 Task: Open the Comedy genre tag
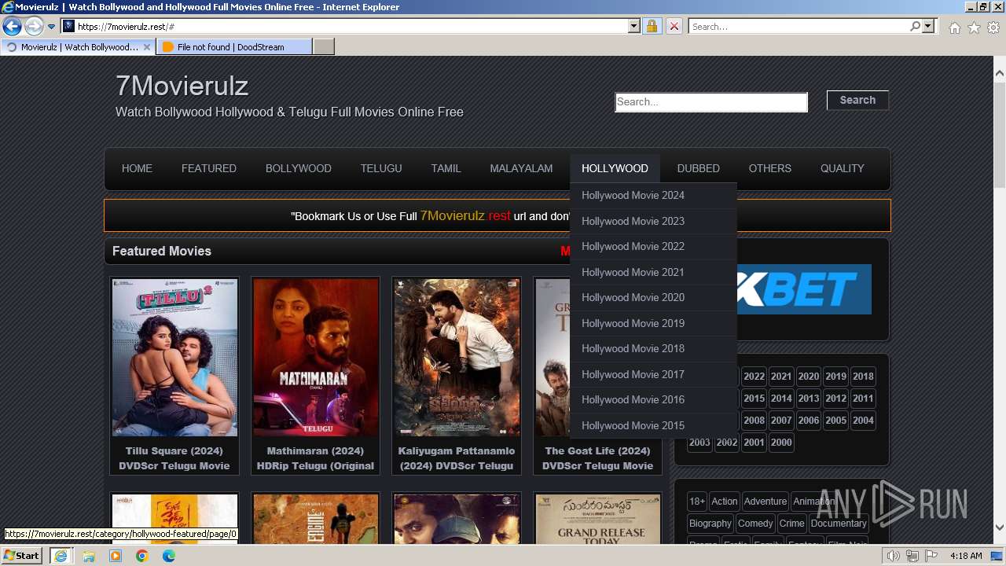point(755,524)
